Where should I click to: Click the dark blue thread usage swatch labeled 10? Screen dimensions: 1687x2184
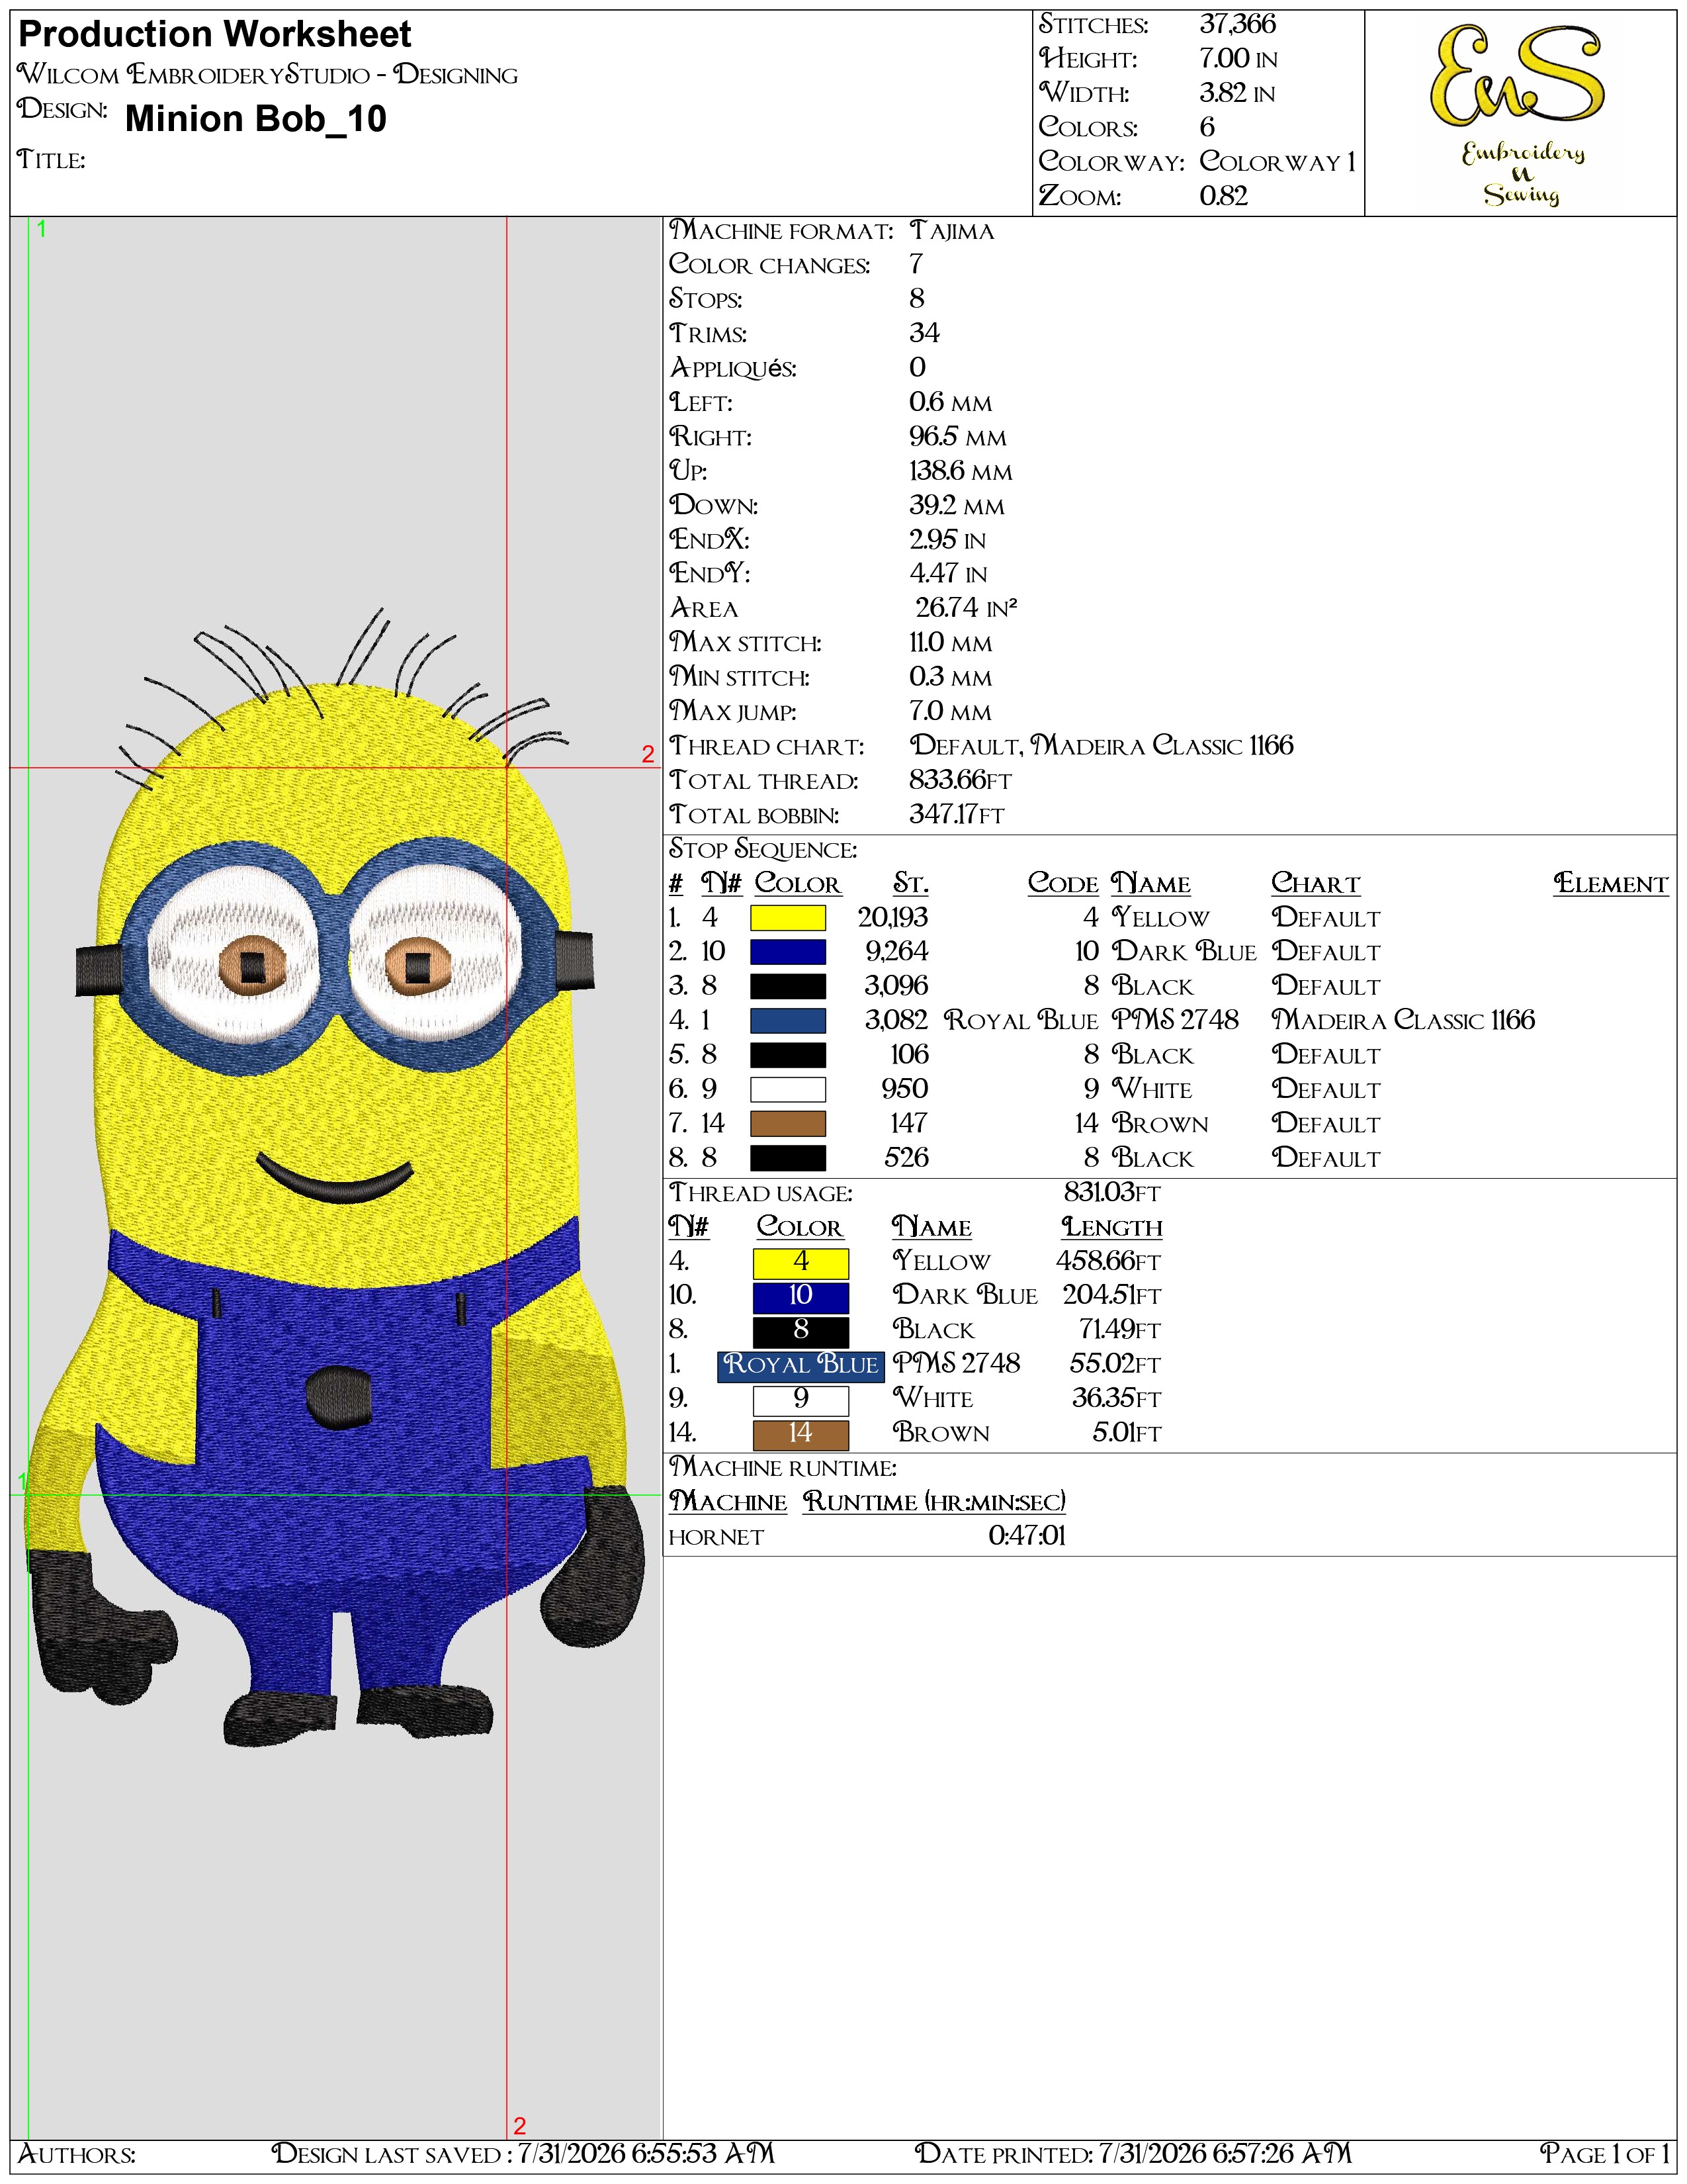click(x=800, y=1297)
